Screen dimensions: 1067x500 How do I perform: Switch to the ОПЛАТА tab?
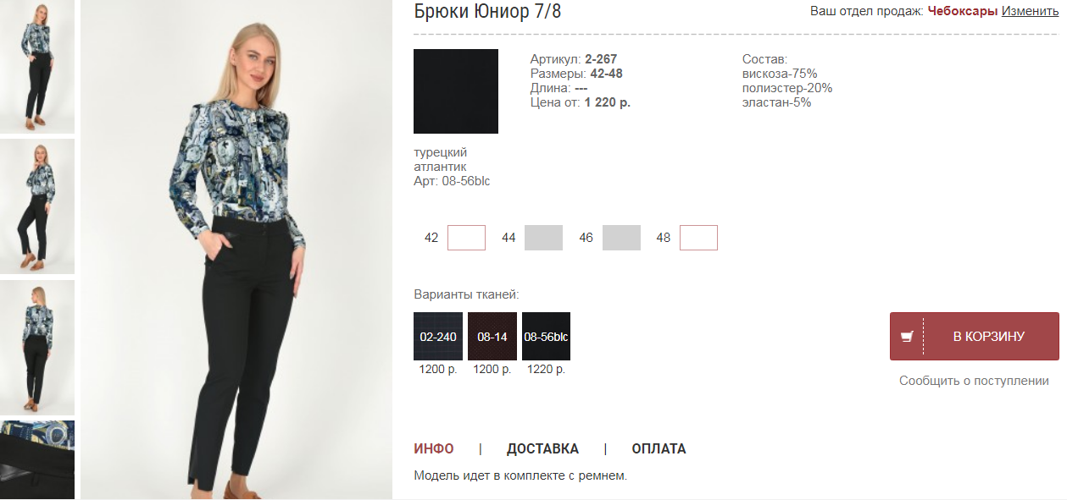pyautogui.click(x=659, y=448)
